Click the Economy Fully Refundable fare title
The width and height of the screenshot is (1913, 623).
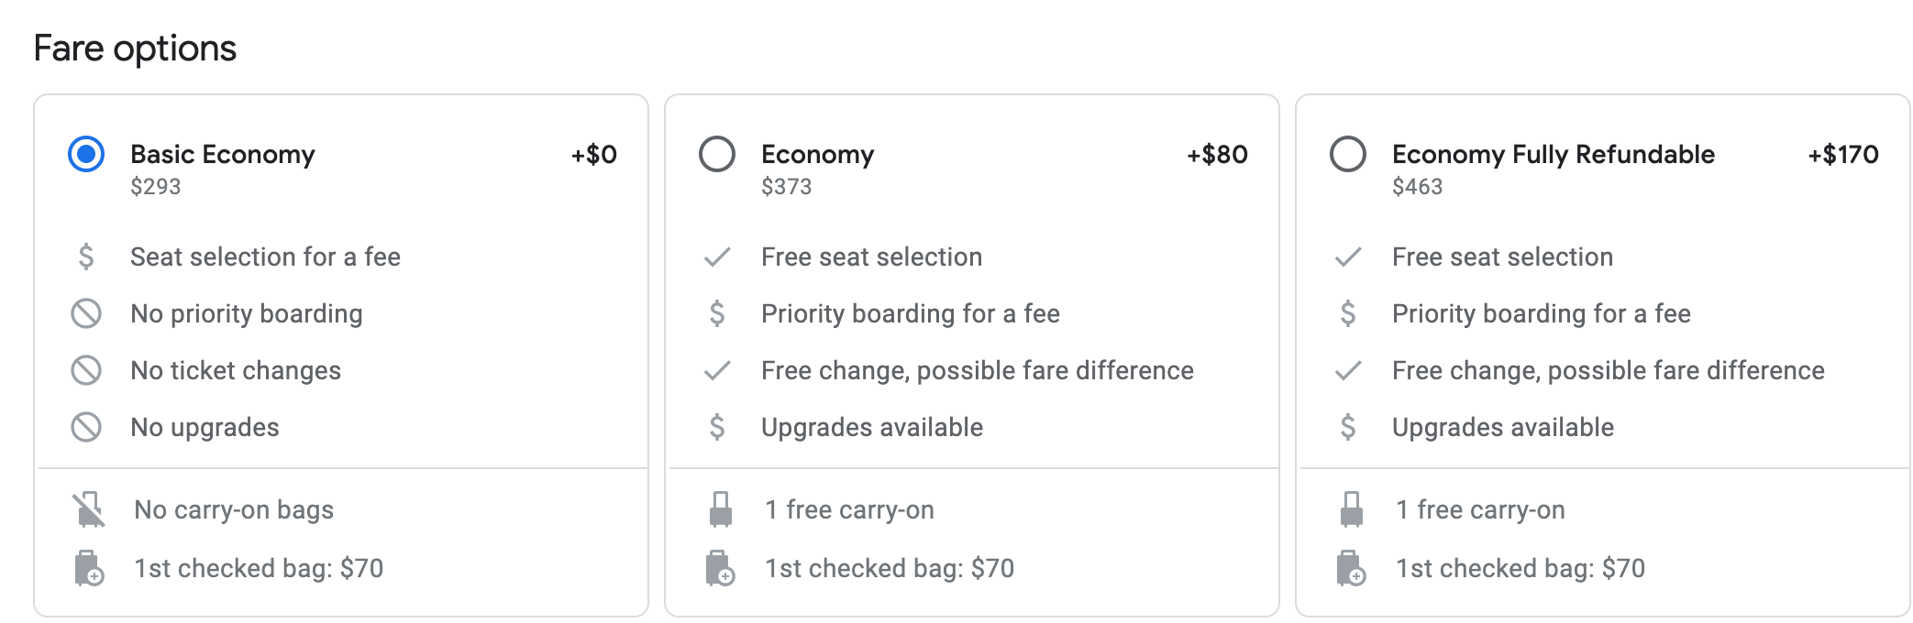[x=1553, y=154]
